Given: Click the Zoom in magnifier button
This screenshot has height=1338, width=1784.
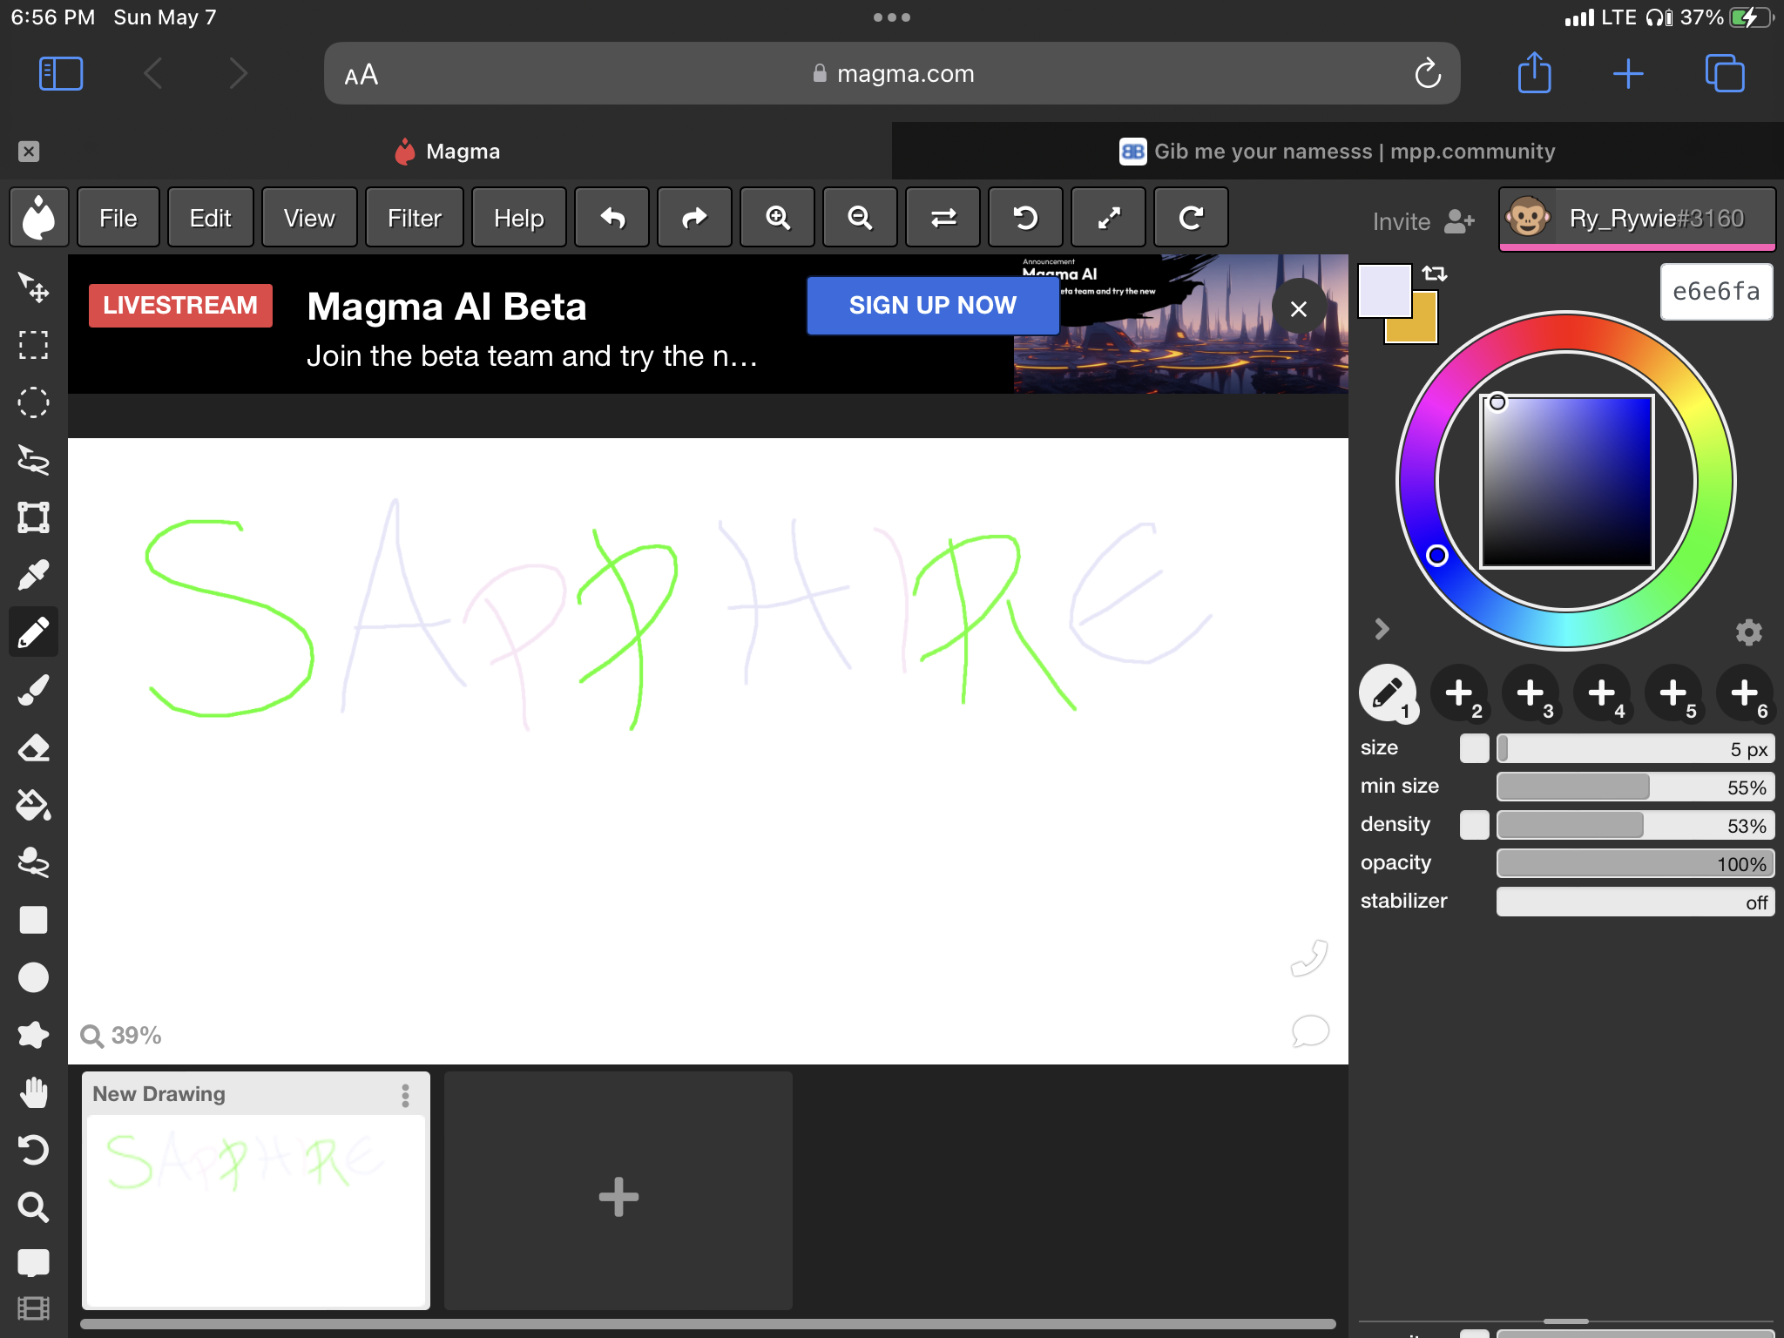Looking at the screenshot, I should [777, 218].
